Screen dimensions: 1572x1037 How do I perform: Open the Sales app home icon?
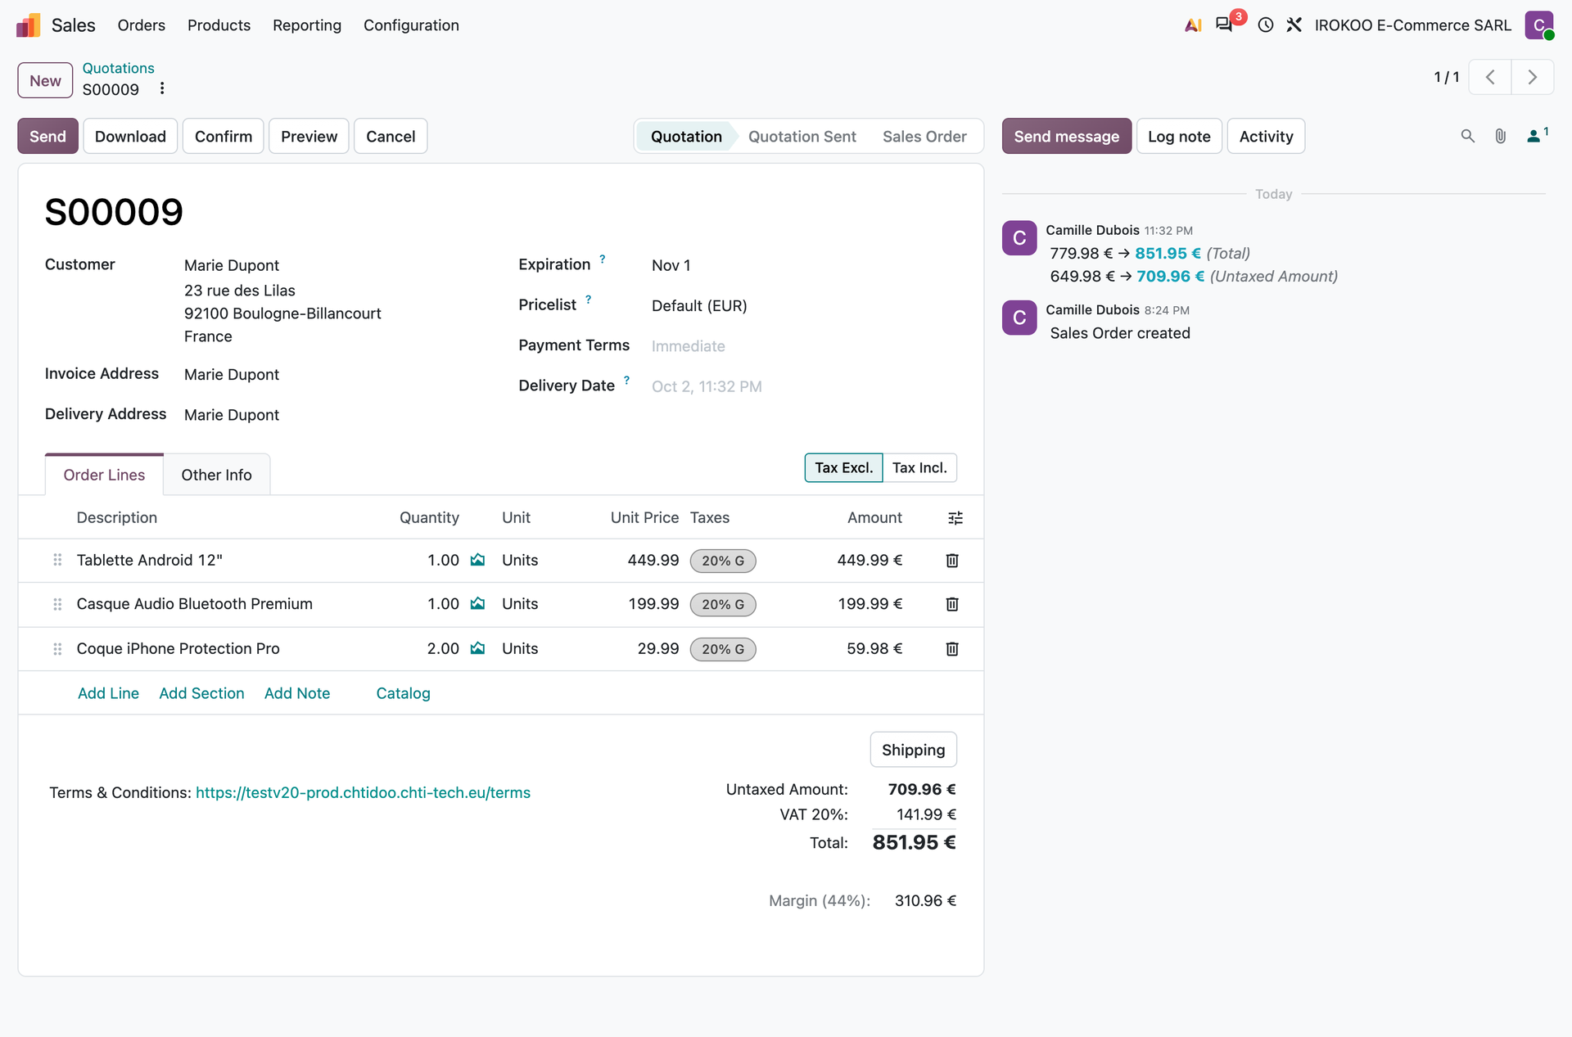(29, 25)
